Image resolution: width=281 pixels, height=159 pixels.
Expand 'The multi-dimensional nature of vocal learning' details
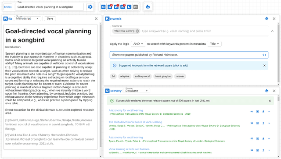pos(269,123)
